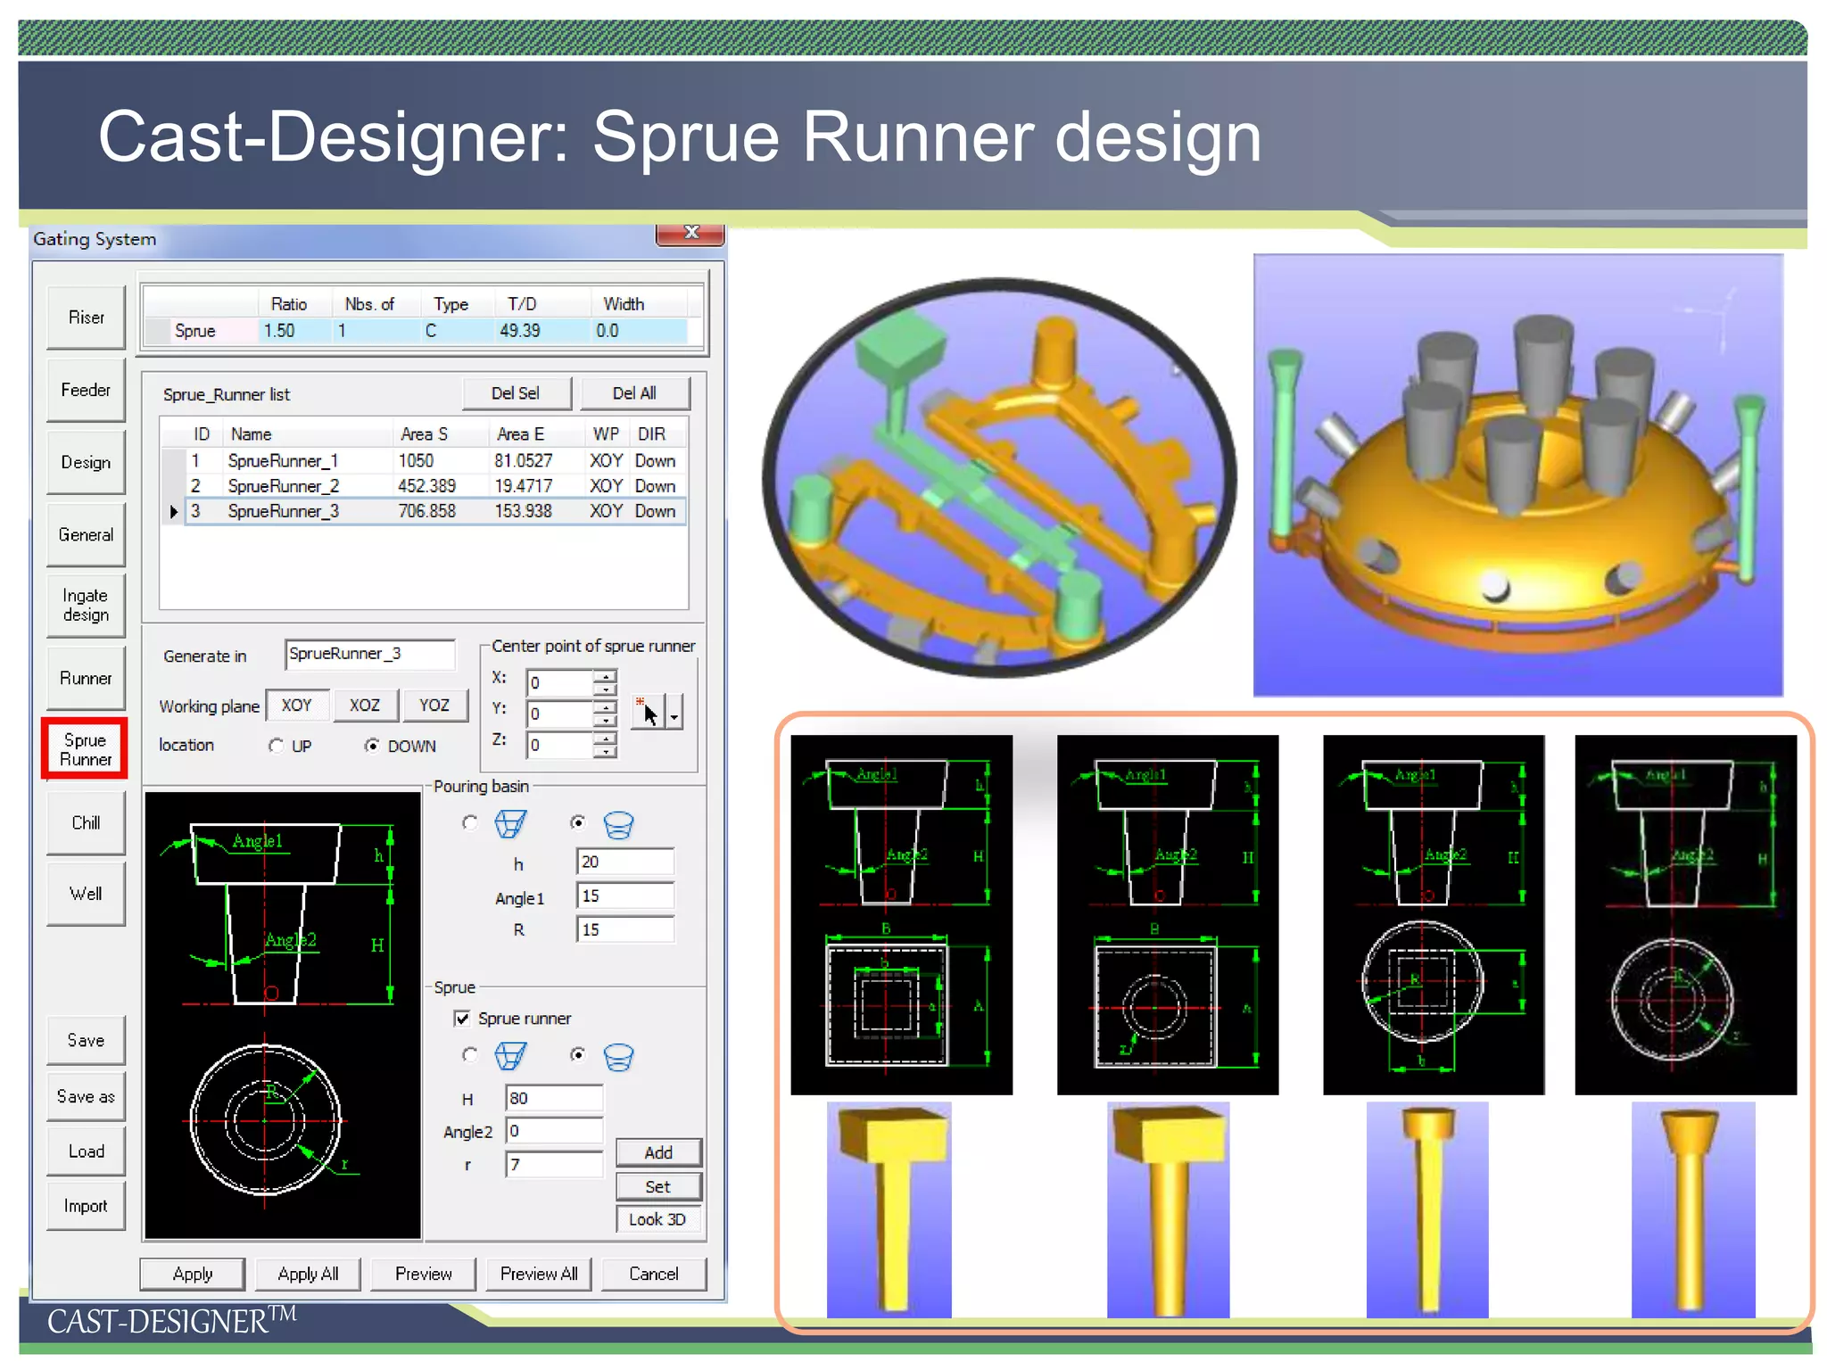Select the UP location radio button

click(277, 746)
